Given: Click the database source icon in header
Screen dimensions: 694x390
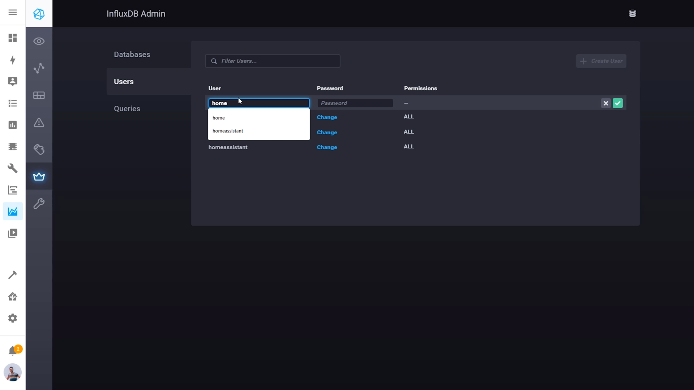Looking at the screenshot, I should pos(632,14).
